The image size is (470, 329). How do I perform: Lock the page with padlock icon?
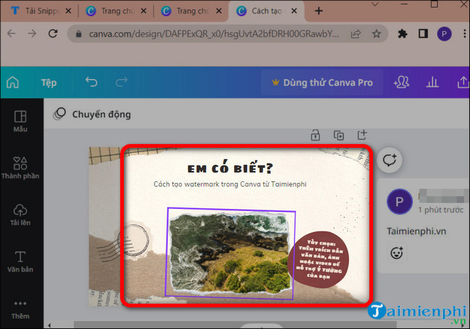coord(316,135)
